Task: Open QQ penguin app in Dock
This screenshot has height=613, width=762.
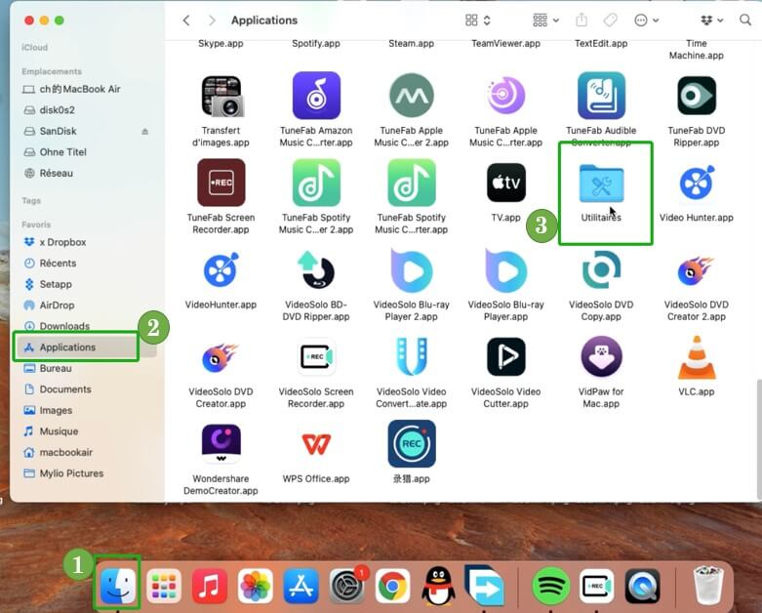Action: coord(438,587)
